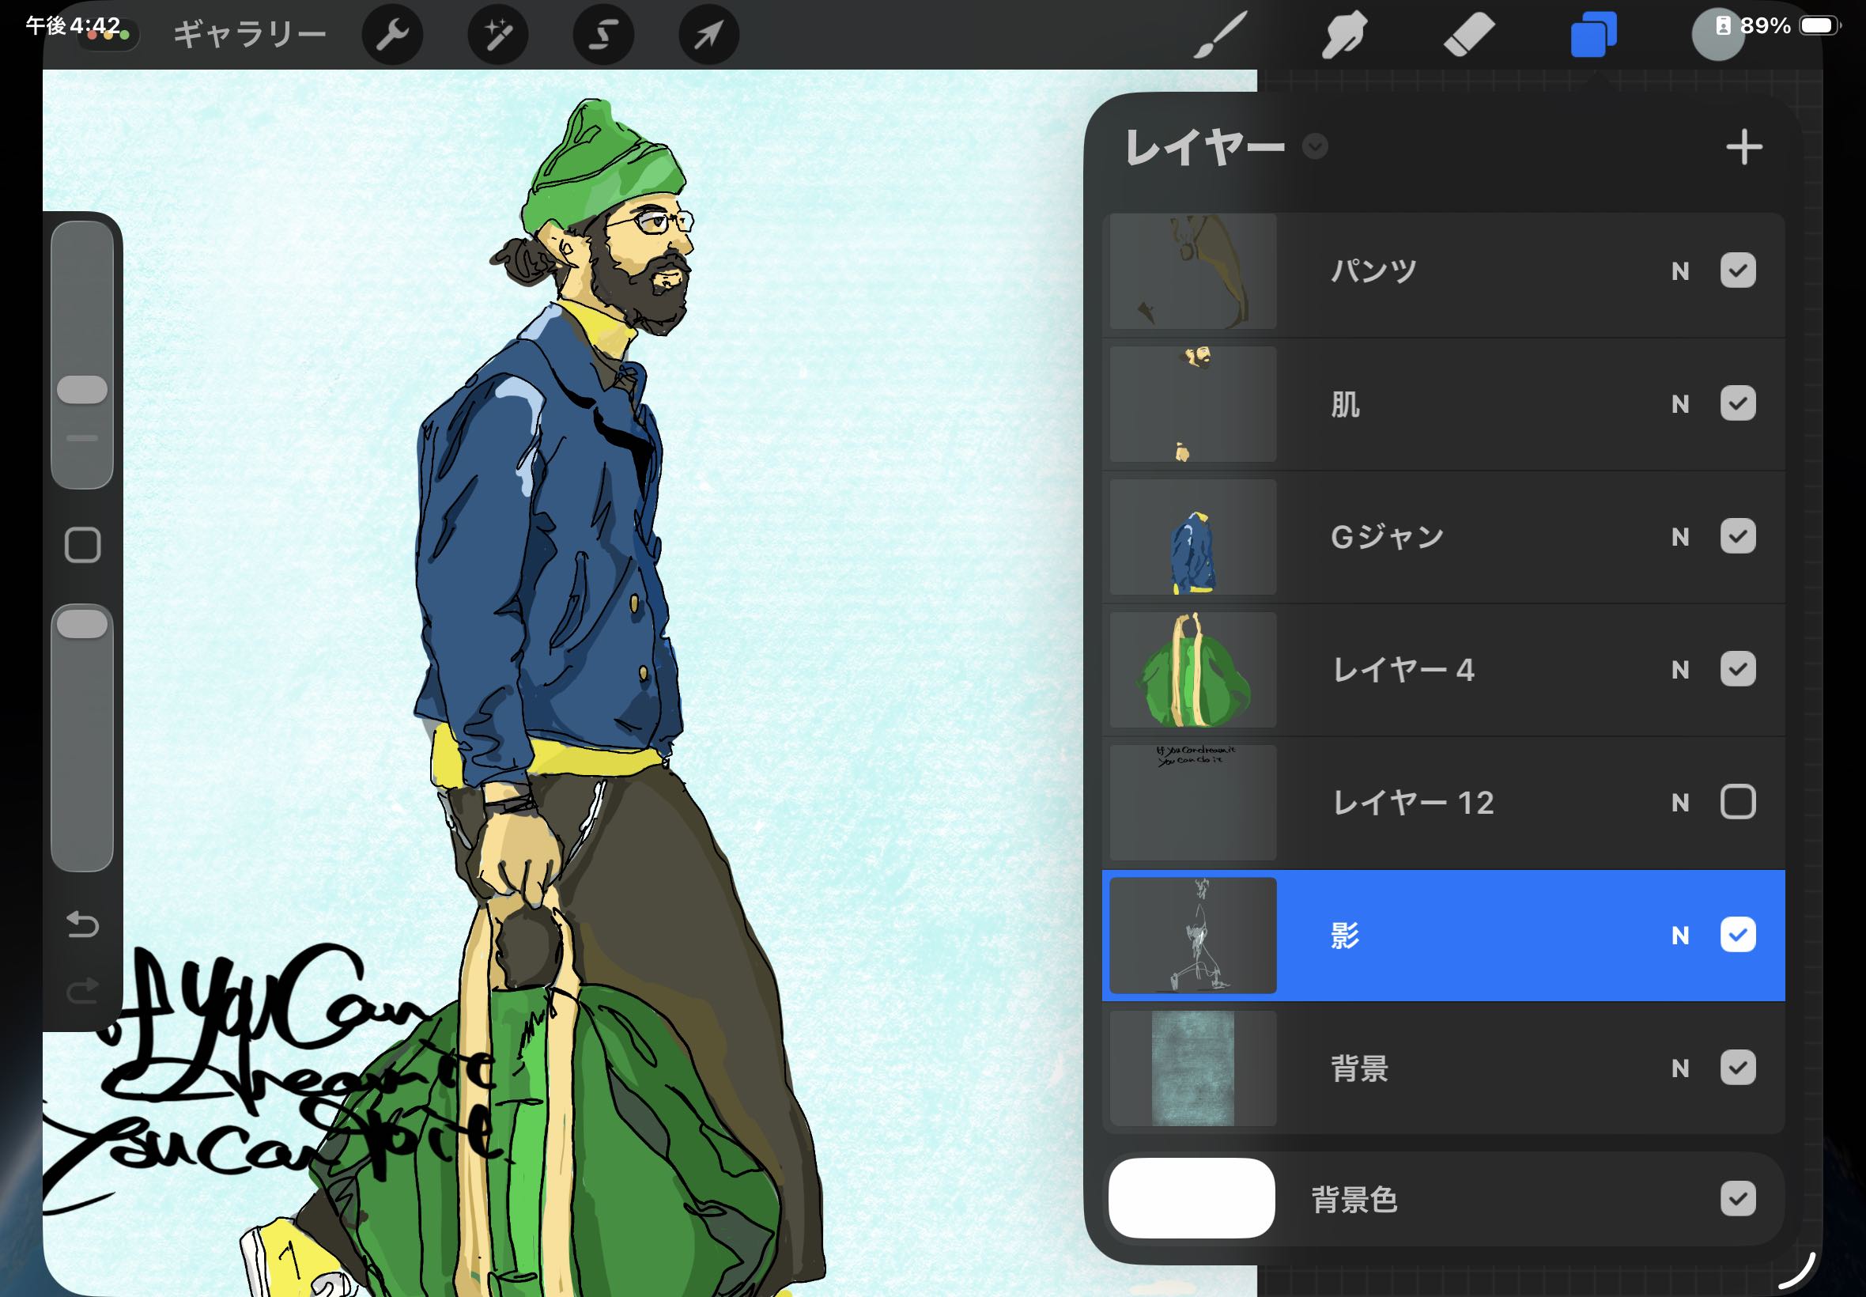This screenshot has height=1297, width=1866.
Task: Select the レイヤー 12 layer name
Action: click(x=1413, y=803)
